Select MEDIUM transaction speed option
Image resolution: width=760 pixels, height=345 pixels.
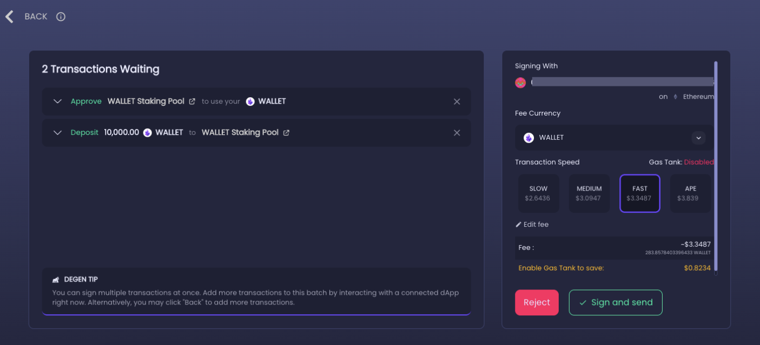(589, 193)
